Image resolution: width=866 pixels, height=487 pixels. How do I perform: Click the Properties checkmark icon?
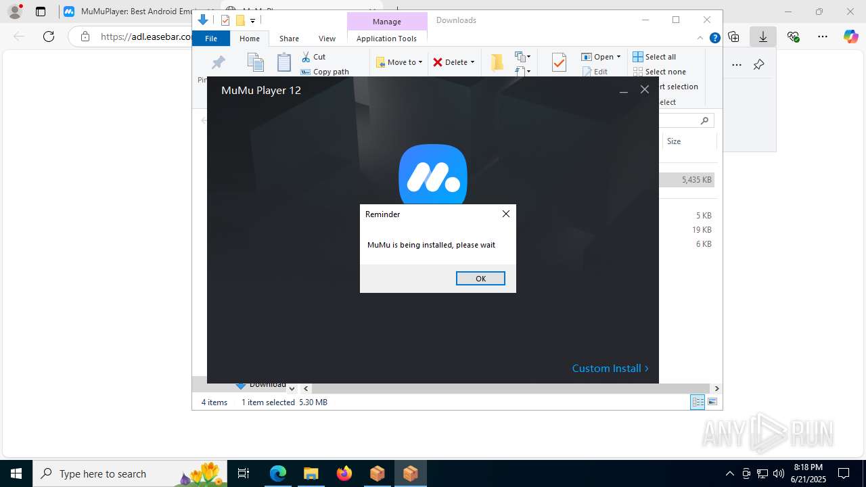559,63
